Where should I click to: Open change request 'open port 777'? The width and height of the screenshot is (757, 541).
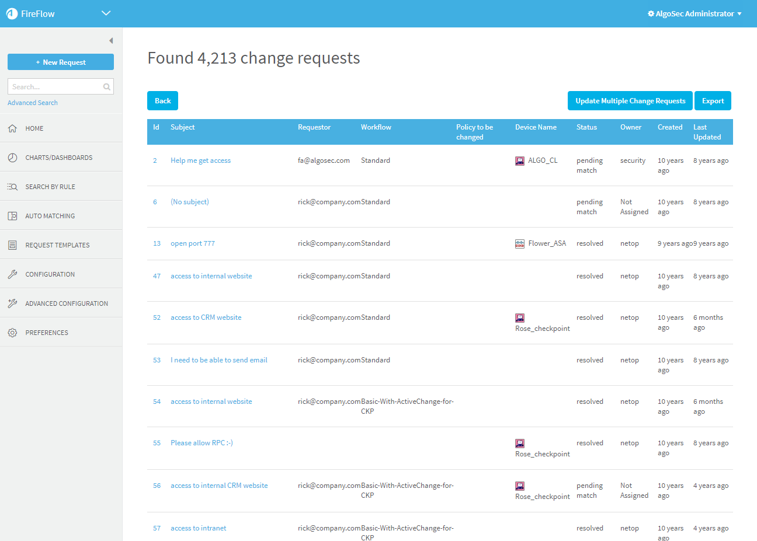click(x=193, y=243)
